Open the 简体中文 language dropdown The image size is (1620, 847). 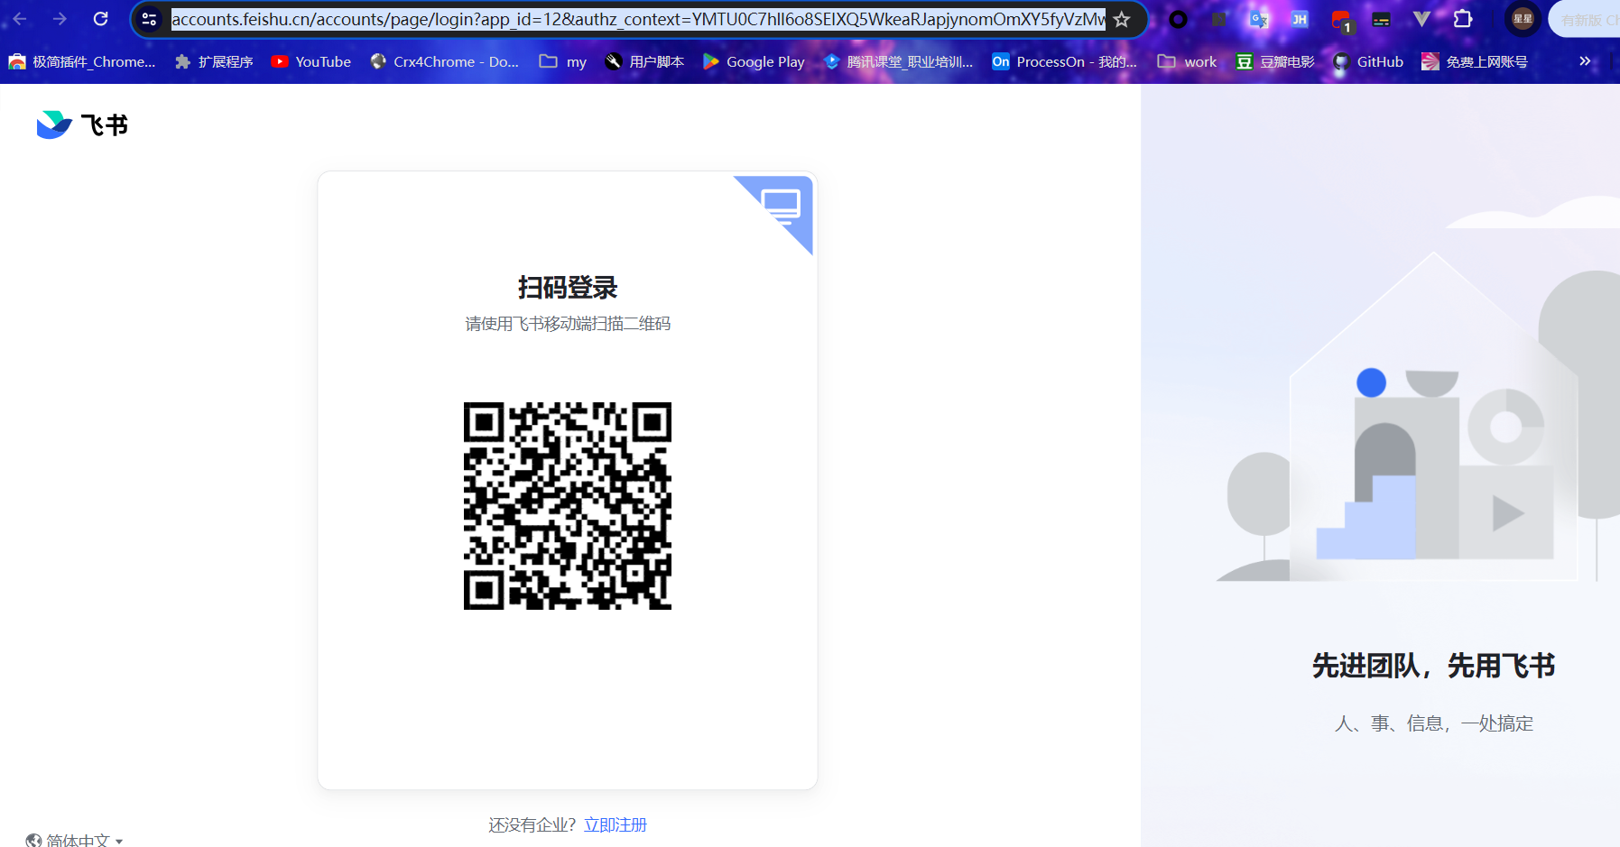pyautogui.click(x=75, y=840)
